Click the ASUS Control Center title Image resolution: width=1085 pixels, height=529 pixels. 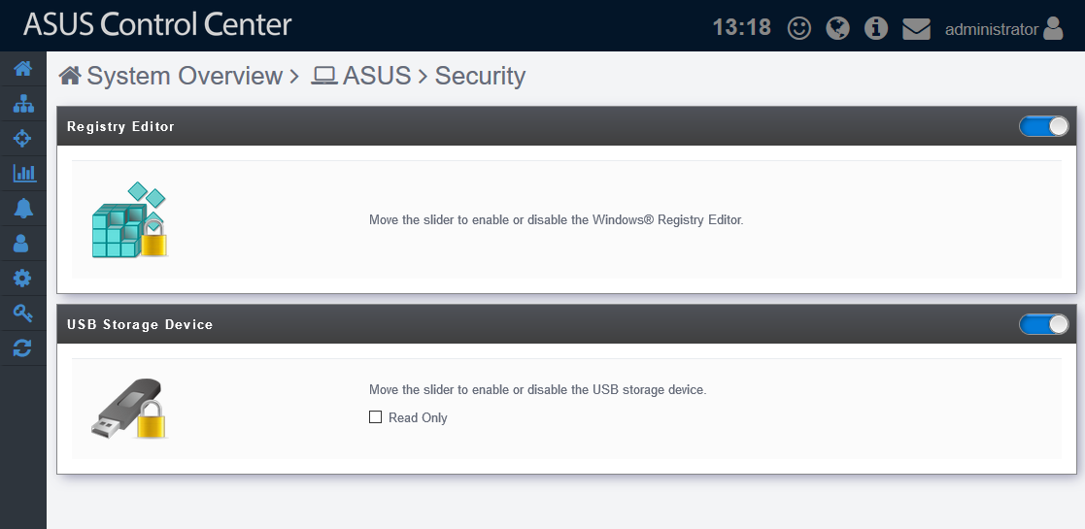tap(157, 25)
